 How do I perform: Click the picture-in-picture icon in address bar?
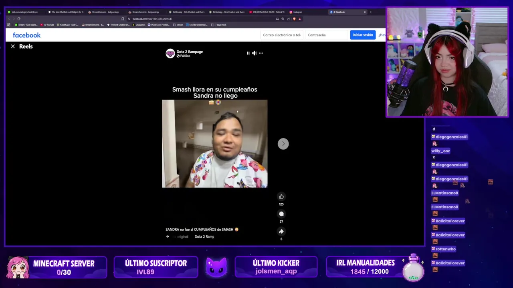coord(277,19)
